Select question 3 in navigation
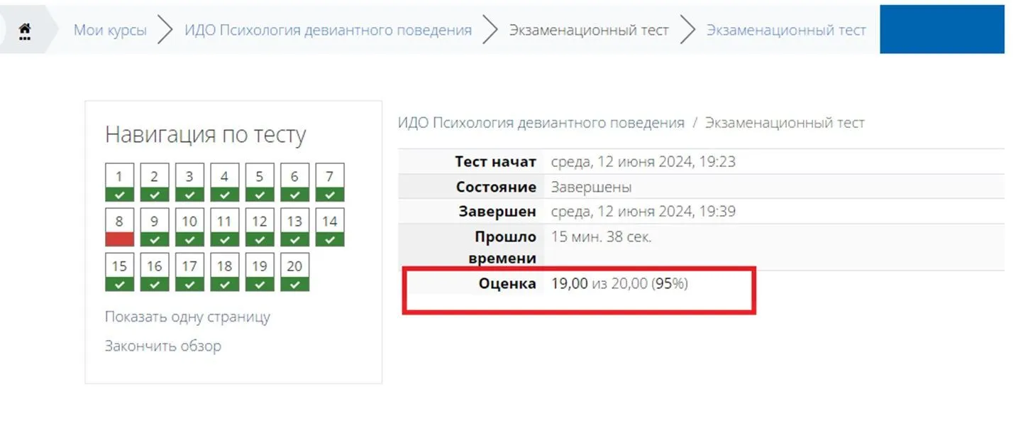Screen dimensions: 1028x426 [189, 182]
